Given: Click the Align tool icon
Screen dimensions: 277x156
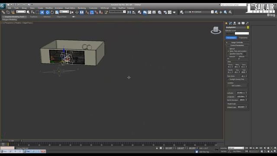Looking at the screenshot, I should [x=134, y=12].
